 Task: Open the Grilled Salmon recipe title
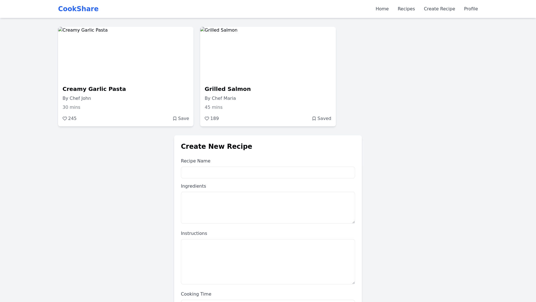[228, 89]
